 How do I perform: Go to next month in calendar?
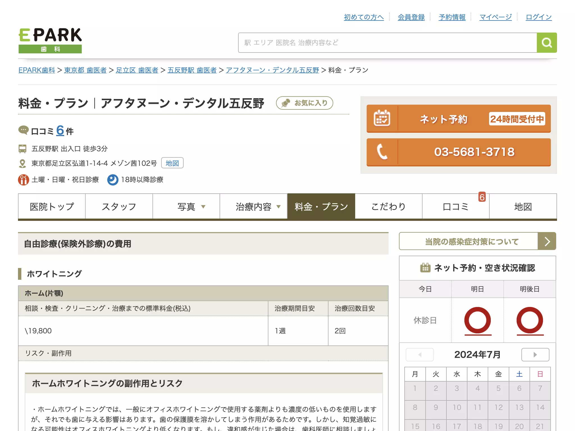(535, 355)
